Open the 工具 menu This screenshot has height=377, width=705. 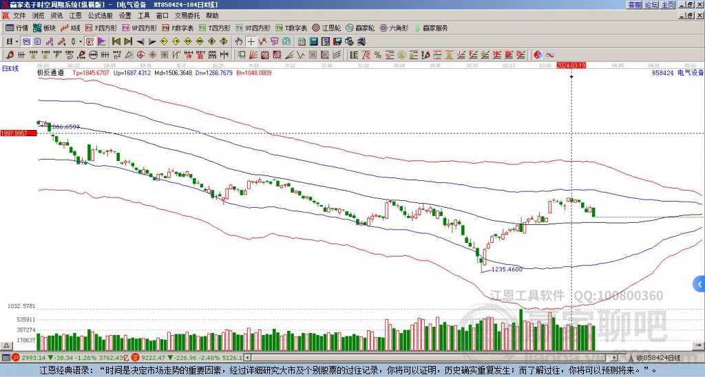pyautogui.click(x=143, y=16)
